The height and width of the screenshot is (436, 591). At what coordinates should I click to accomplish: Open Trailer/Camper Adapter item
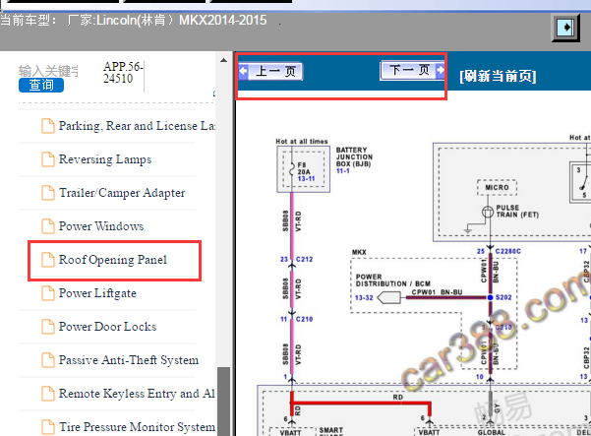pyautogui.click(x=122, y=193)
